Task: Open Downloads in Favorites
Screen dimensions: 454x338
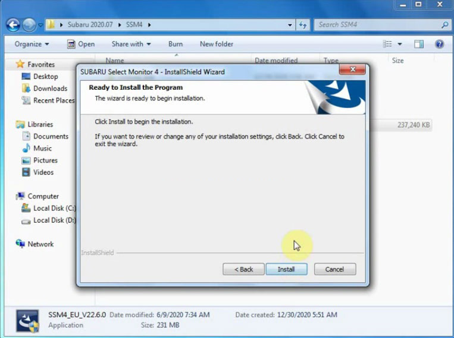Action: click(51, 88)
